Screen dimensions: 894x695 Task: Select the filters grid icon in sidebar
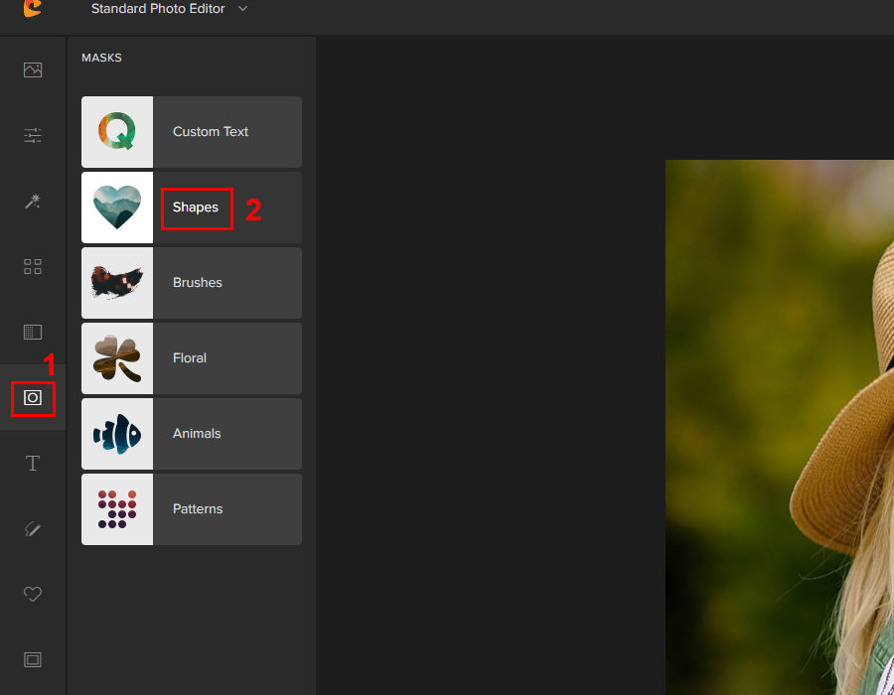(x=33, y=332)
